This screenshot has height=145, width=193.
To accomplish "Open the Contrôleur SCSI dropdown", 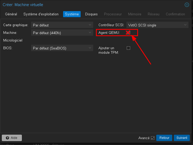I will (157, 25).
